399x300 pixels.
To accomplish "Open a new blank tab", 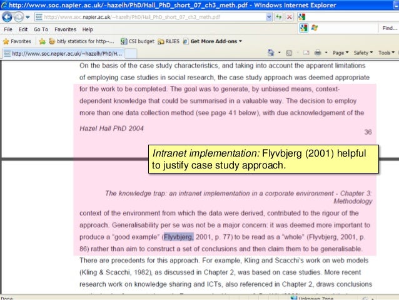I will pyautogui.click(x=131, y=54).
